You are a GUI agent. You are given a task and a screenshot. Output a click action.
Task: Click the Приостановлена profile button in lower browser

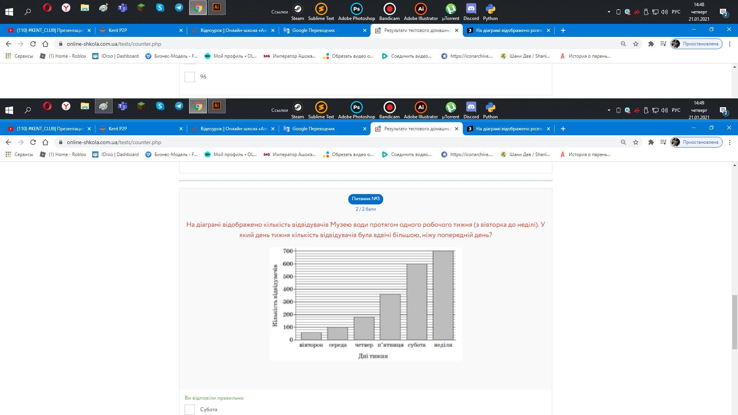tap(696, 142)
